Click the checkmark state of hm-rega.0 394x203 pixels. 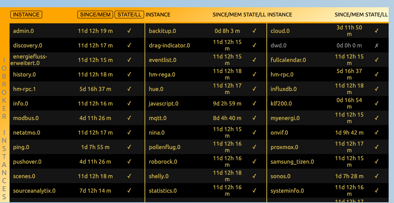click(254, 75)
